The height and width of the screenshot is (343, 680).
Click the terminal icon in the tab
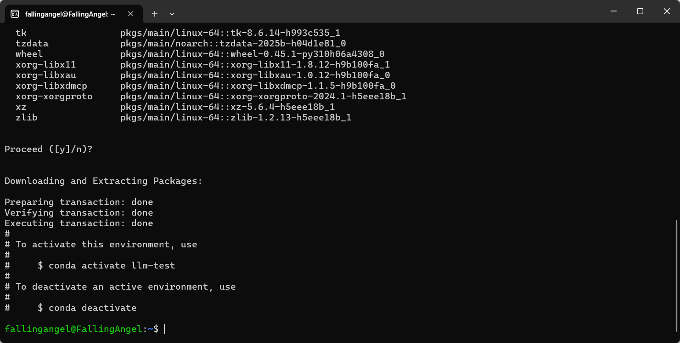pyautogui.click(x=15, y=14)
